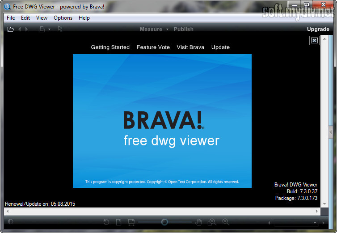Click the Upgrade button
Viewport: 337px width, 233px height.
click(318, 29)
